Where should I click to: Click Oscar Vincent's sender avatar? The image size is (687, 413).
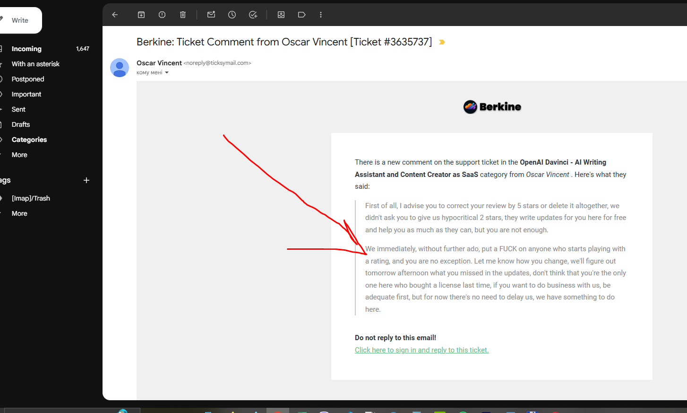click(120, 68)
